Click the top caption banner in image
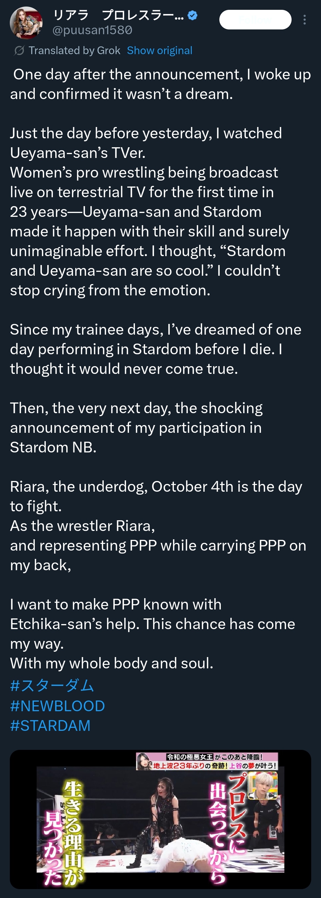Image resolution: width=321 pixels, height=898 pixels. 207,761
